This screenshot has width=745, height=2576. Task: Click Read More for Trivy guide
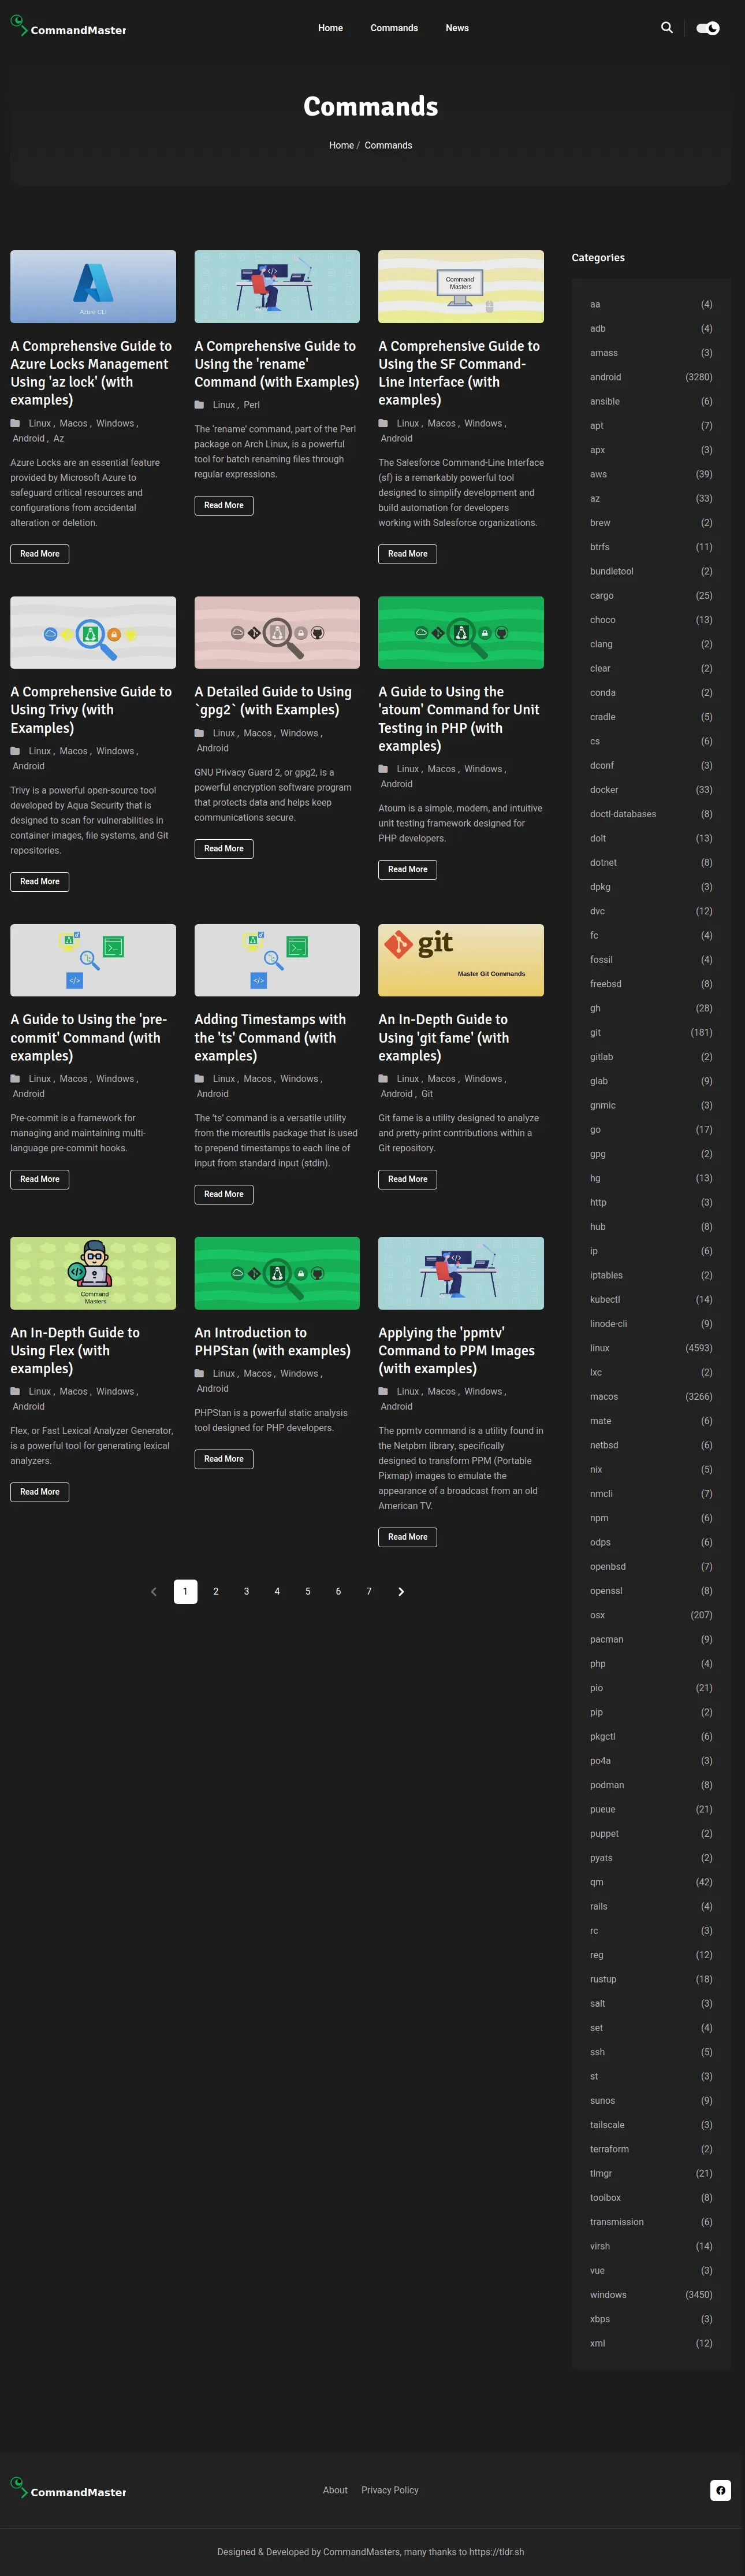pyautogui.click(x=40, y=881)
